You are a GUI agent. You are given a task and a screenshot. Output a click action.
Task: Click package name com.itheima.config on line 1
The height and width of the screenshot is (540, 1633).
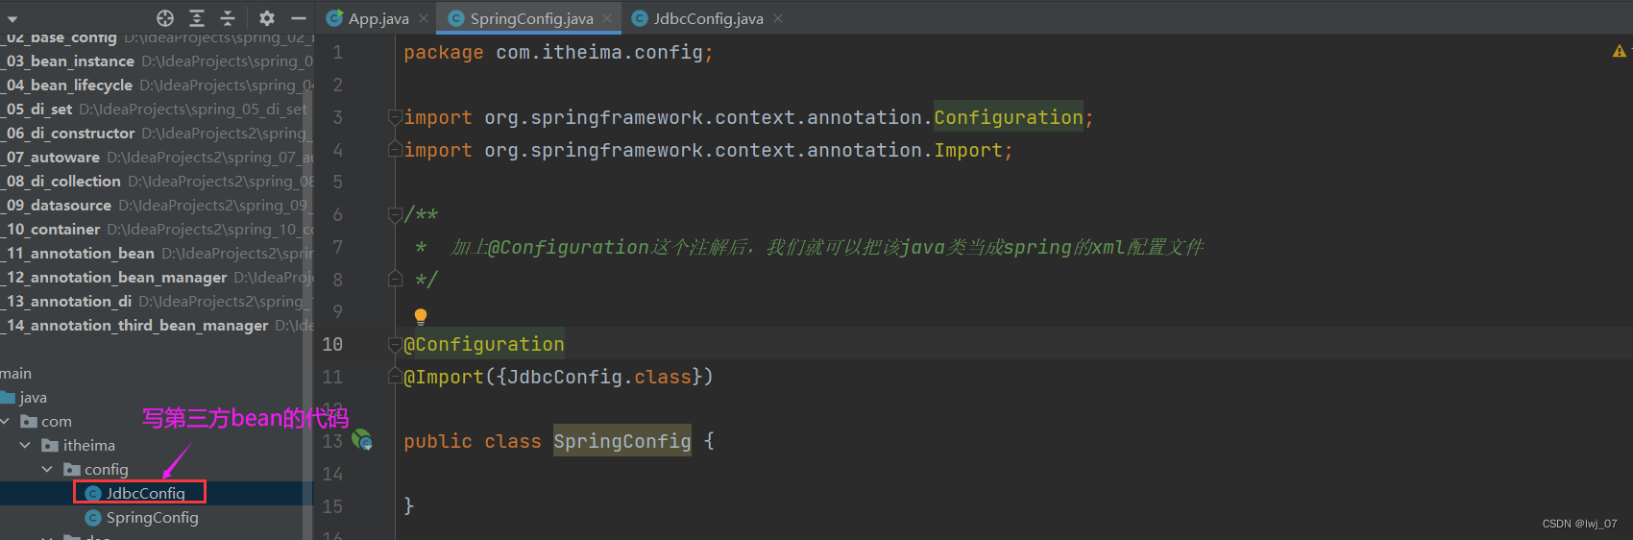pos(599,52)
